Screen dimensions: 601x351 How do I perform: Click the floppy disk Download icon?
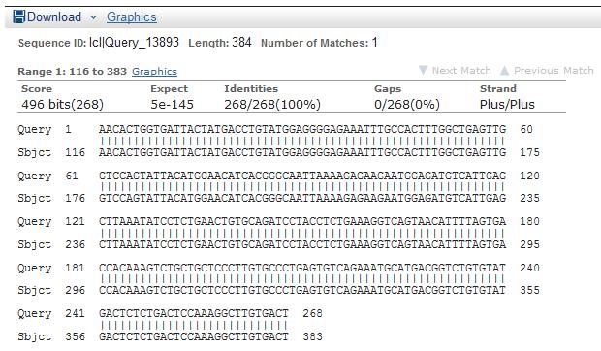pyautogui.click(x=18, y=16)
